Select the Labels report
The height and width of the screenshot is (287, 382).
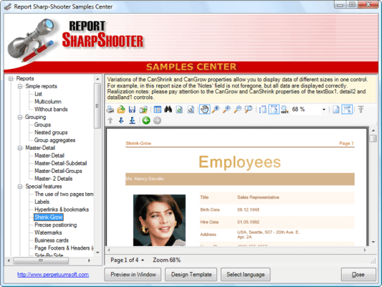pyautogui.click(x=42, y=202)
